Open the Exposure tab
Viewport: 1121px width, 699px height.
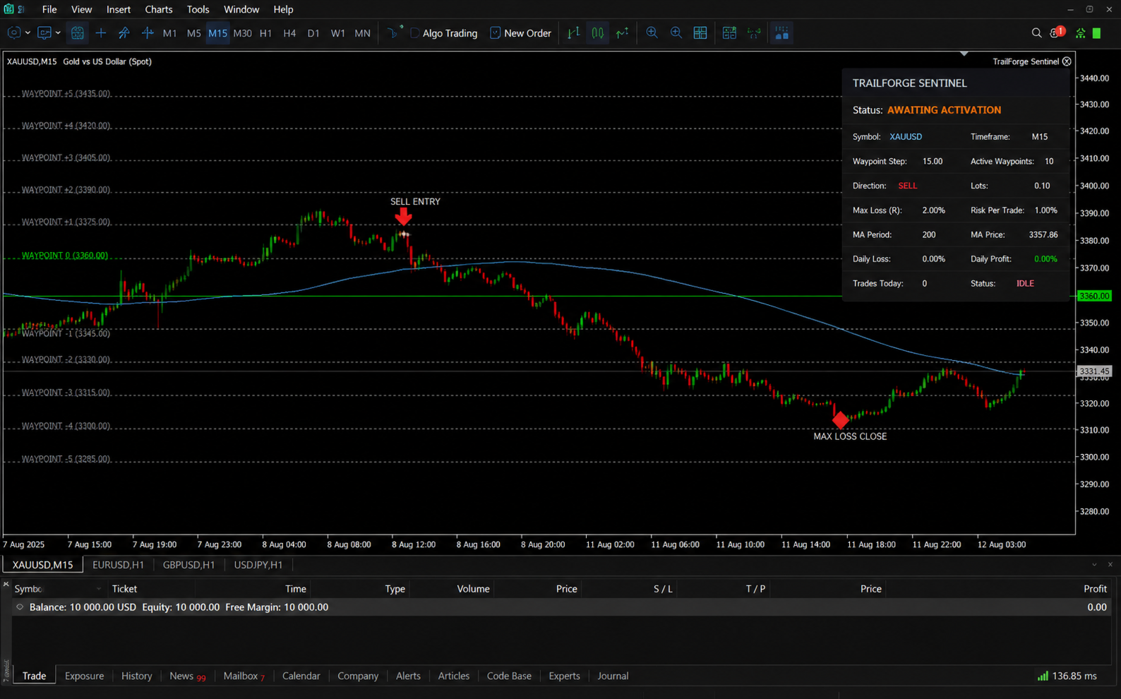click(x=84, y=676)
